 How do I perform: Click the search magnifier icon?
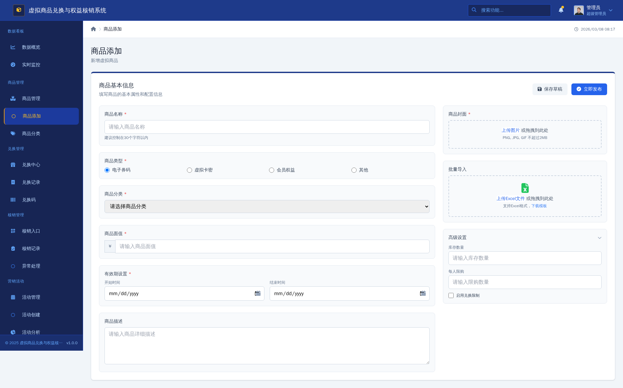tap(474, 10)
